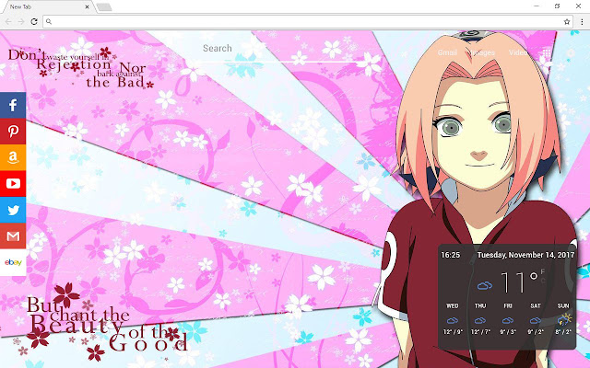Open the Facebook shortcut in sidebar
The image size is (590, 368).
tap(13, 105)
